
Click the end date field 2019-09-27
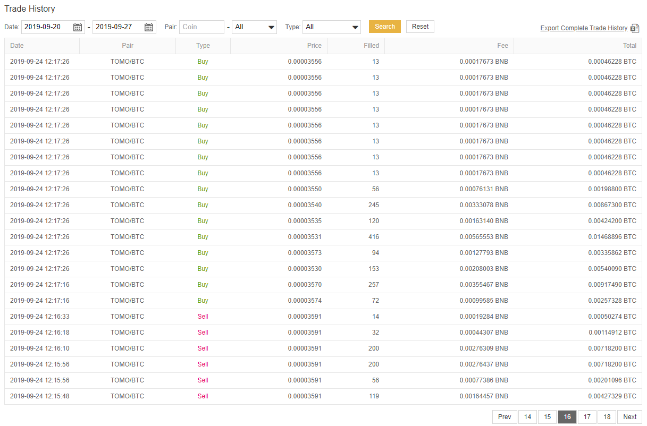tap(124, 27)
